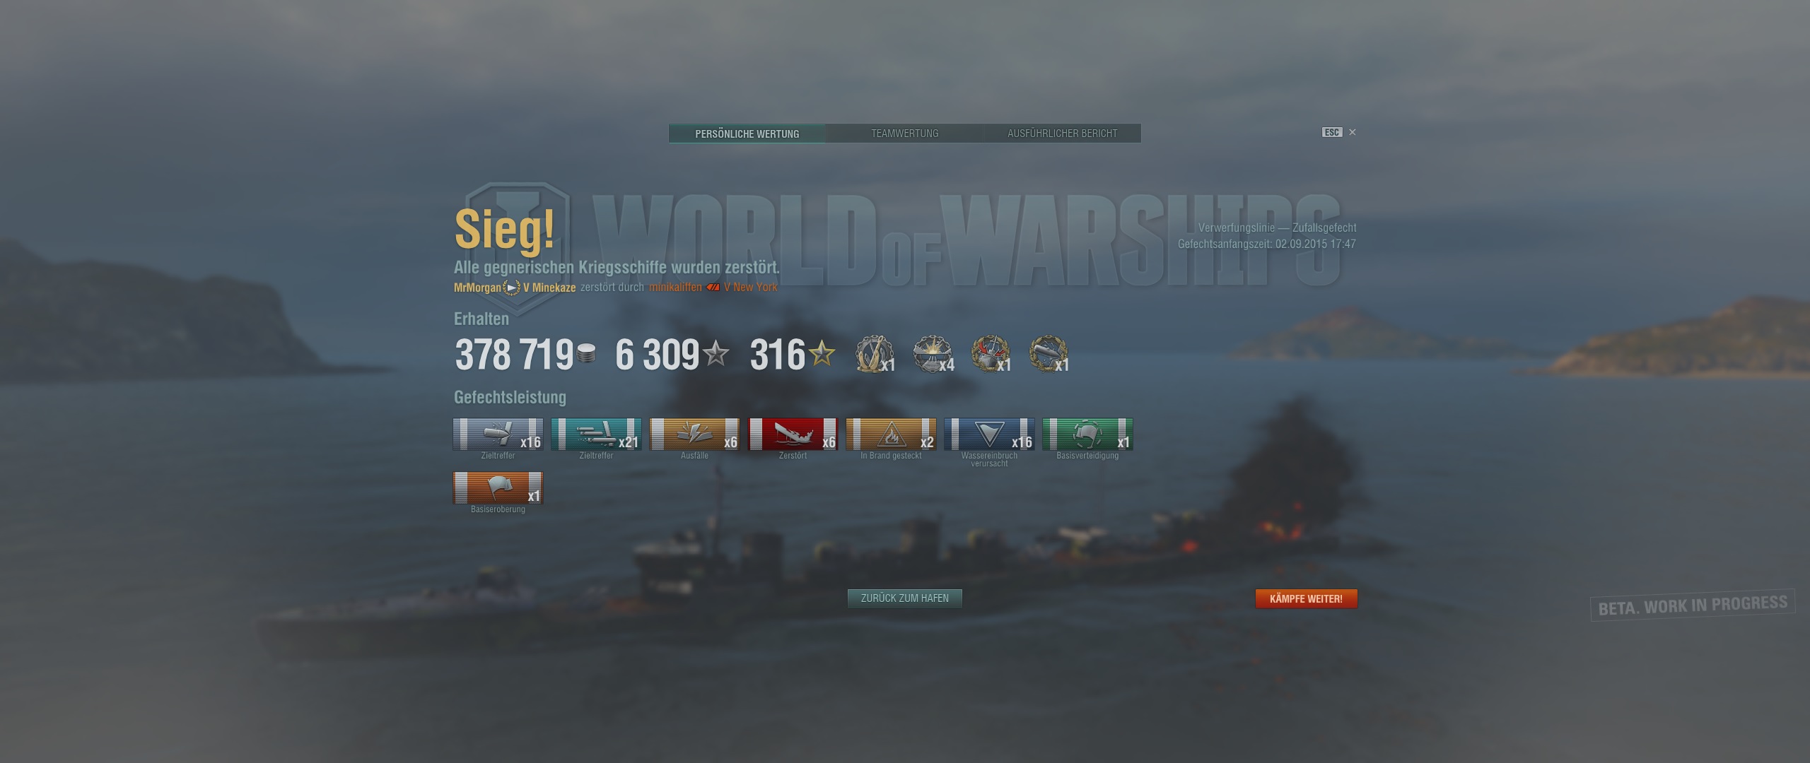Click the Wassereinbruch verursacht ribbon
Viewport: 1810px width, 763px height.
[x=989, y=434]
